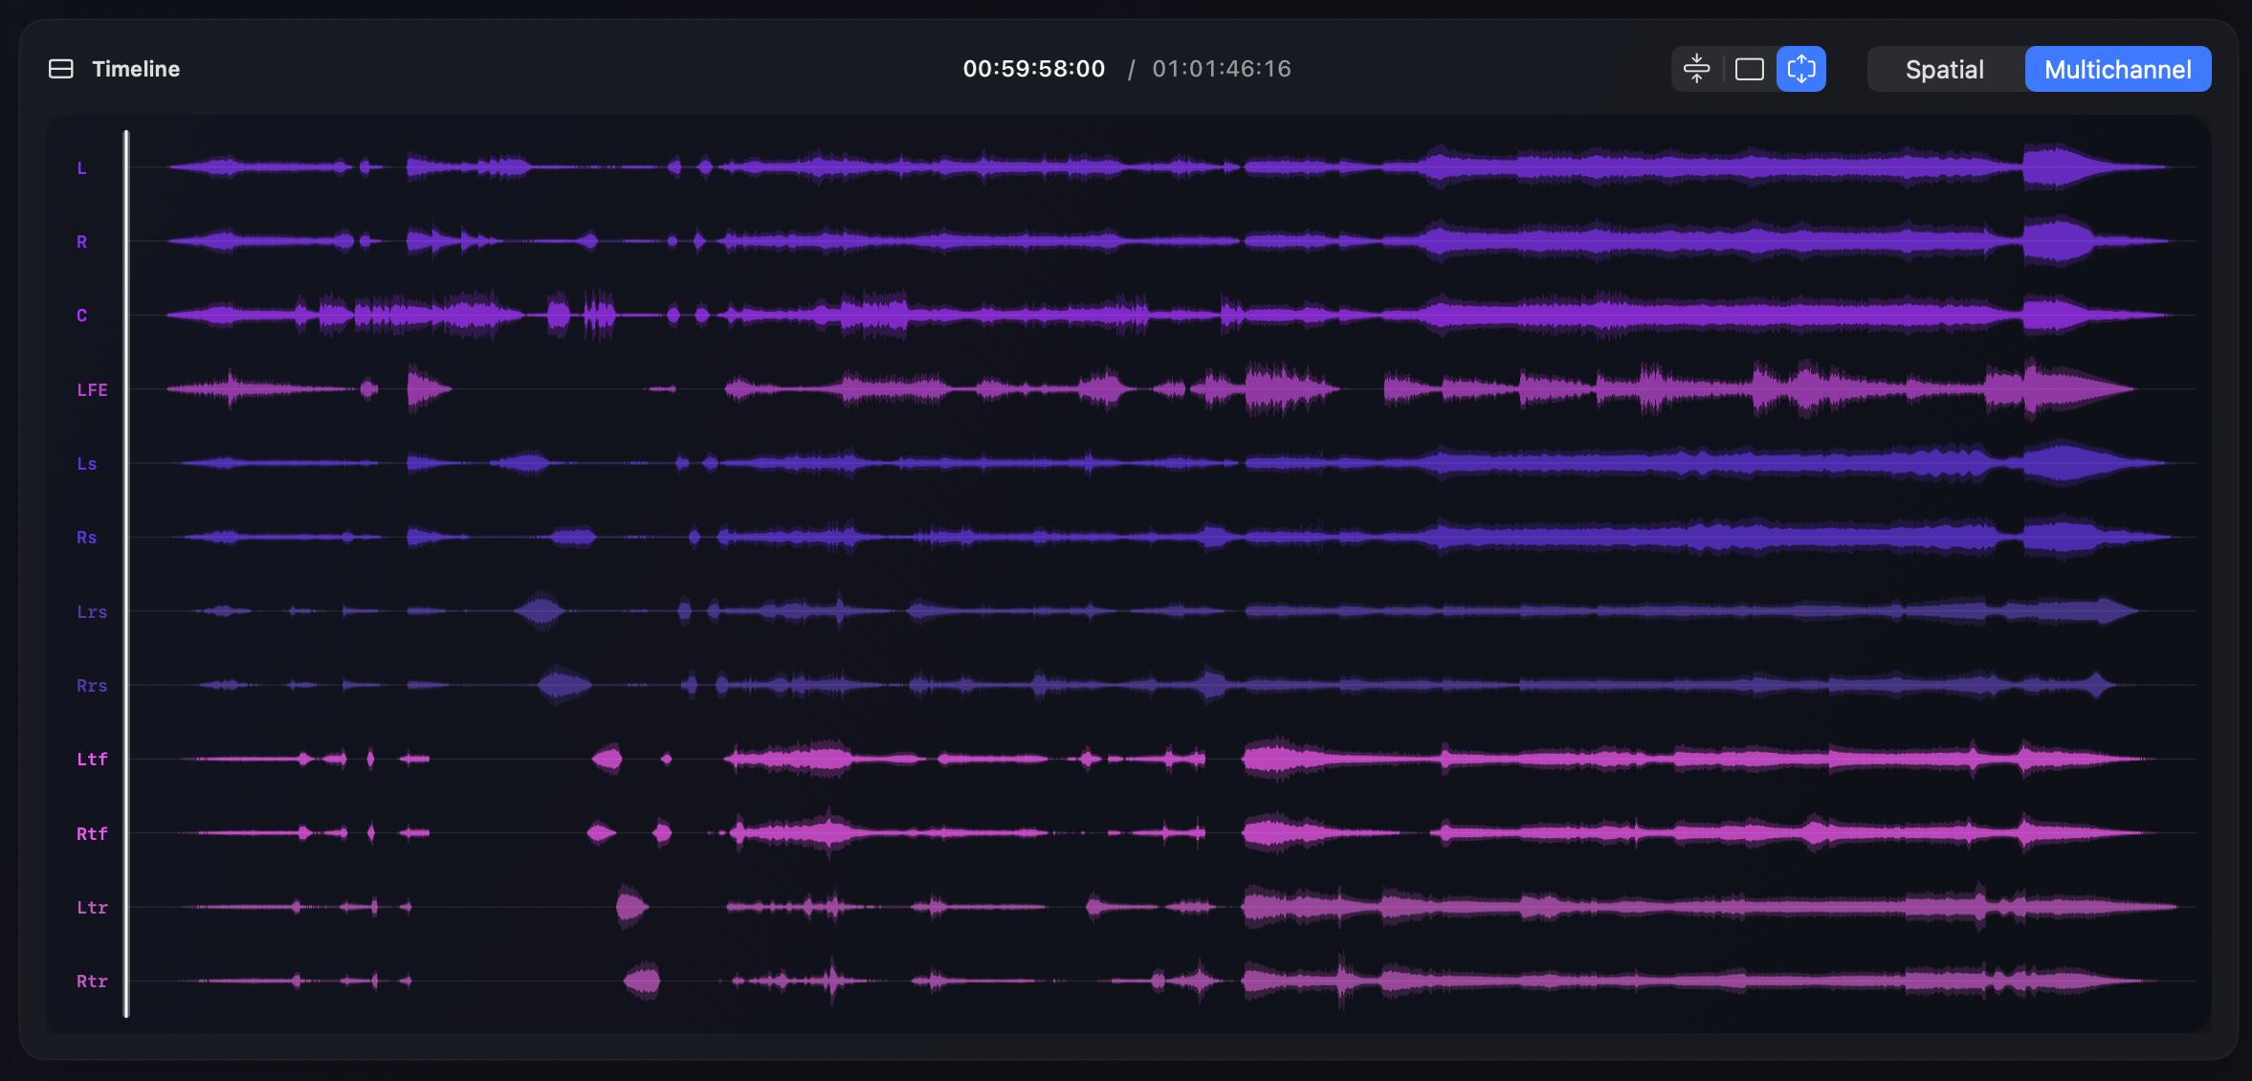Viewport: 2252px width, 1081px height.
Task: Select the Ls channel label
Action: pos(86,463)
